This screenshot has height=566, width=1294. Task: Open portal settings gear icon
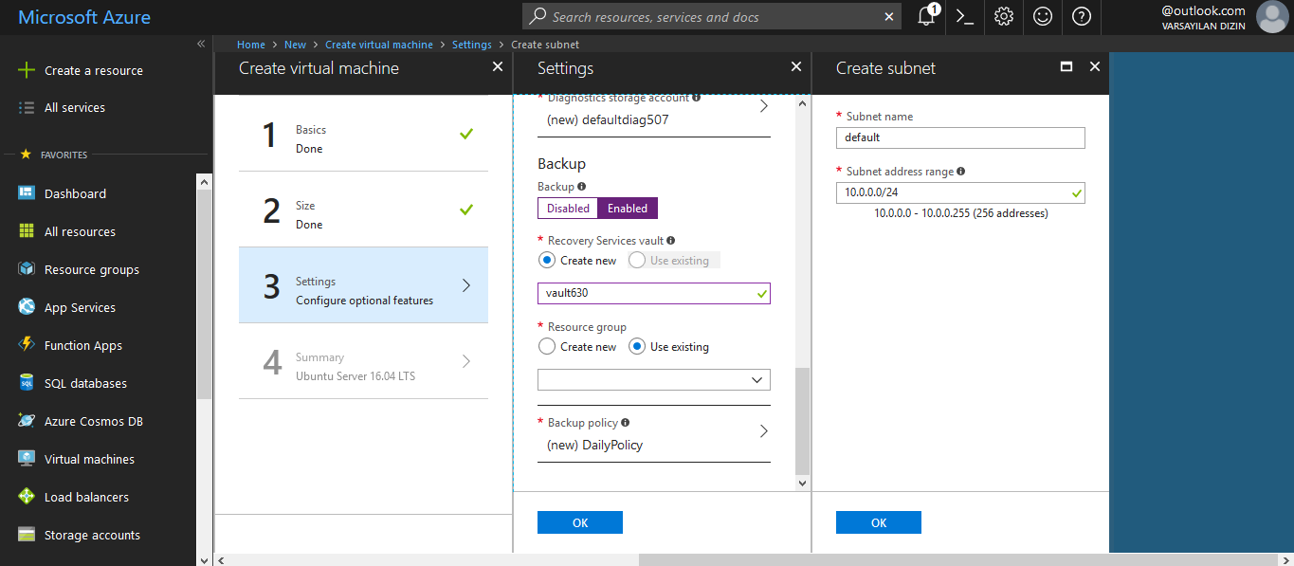[x=1004, y=17]
